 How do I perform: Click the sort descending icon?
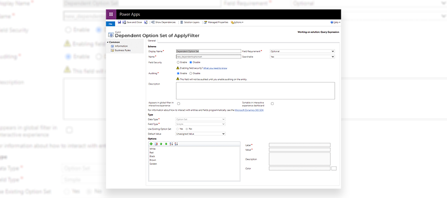click(x=176, y=144)
